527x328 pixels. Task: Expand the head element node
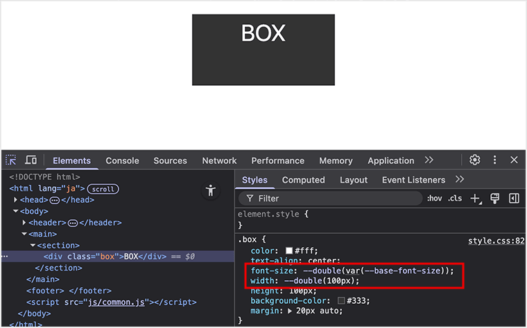pyautogui.click(x=15, y=200)
